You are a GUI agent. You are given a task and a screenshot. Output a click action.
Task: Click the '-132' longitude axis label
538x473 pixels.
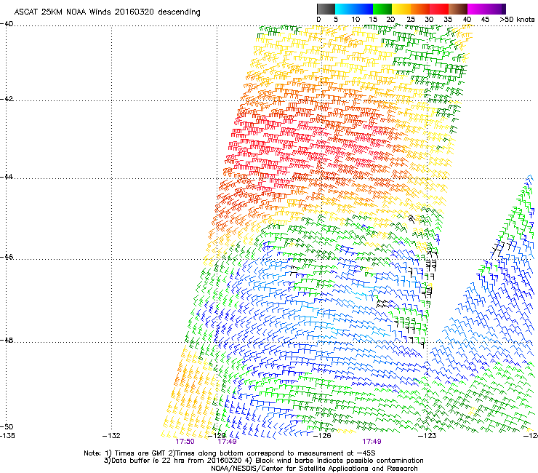click(x=111, y=436)
